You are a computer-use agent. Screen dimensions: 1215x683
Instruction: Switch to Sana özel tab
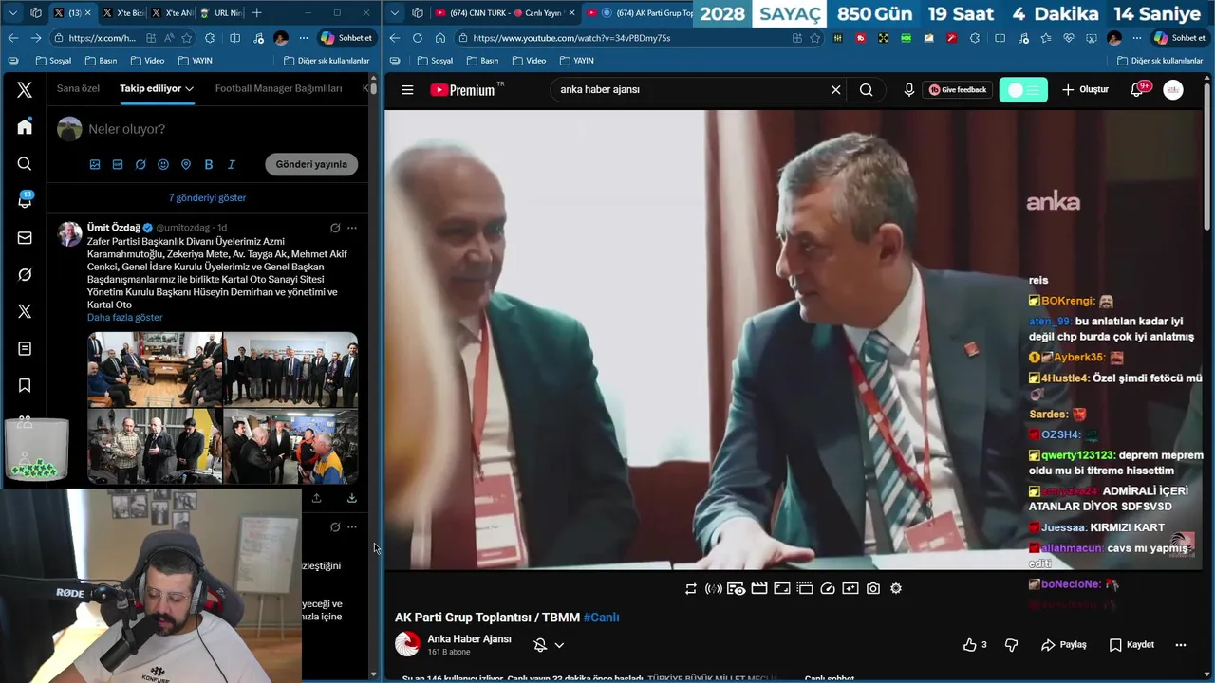click(78, 88)
